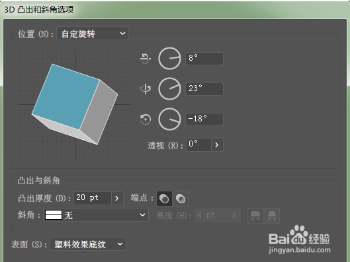Turn off cap for hollow appearance
The width and height of the screenshot is (350, 262).
(181, 199)
